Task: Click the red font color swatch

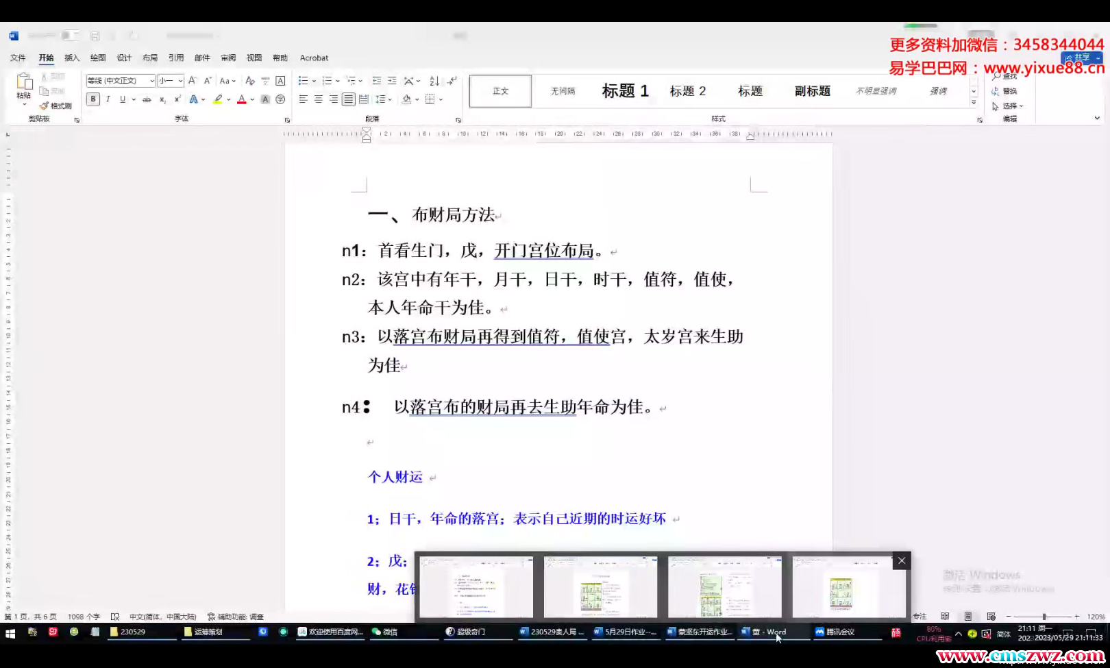Action: [241, 100]
